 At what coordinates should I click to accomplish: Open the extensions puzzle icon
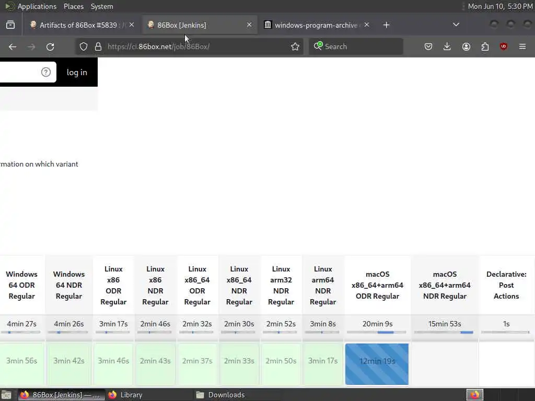click(485, 46)
